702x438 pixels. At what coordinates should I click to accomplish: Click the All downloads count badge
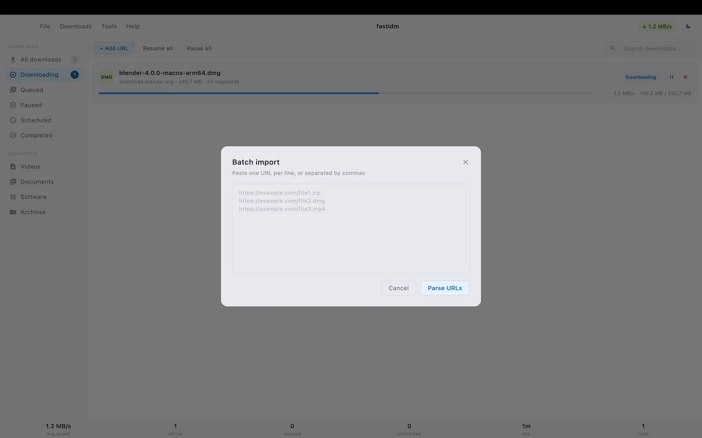pyautogui.click(x=75, y=60)
